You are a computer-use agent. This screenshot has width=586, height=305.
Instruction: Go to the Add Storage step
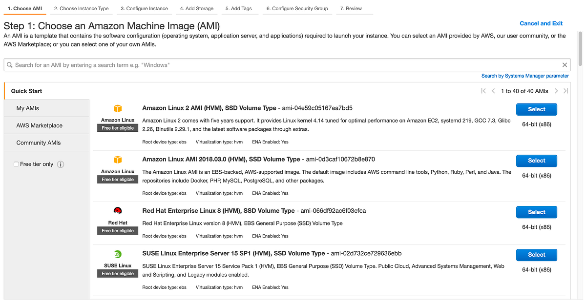click(x=197, y=8)
